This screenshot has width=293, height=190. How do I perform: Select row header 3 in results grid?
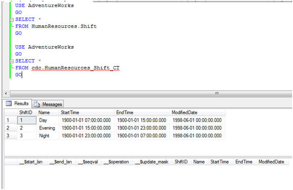click(10, 136)
